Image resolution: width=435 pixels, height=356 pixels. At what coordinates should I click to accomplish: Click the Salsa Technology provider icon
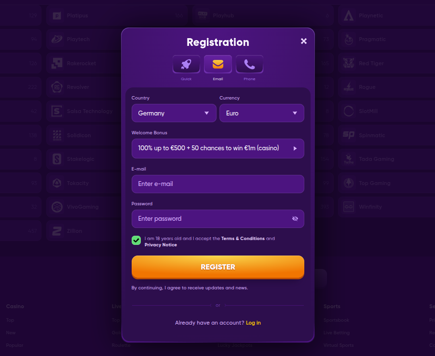57,111
